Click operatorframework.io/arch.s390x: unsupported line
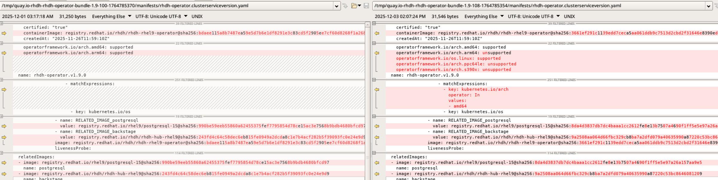Image resolution: width=718 pixels, height=180 pixels. [x=454, y=70]
